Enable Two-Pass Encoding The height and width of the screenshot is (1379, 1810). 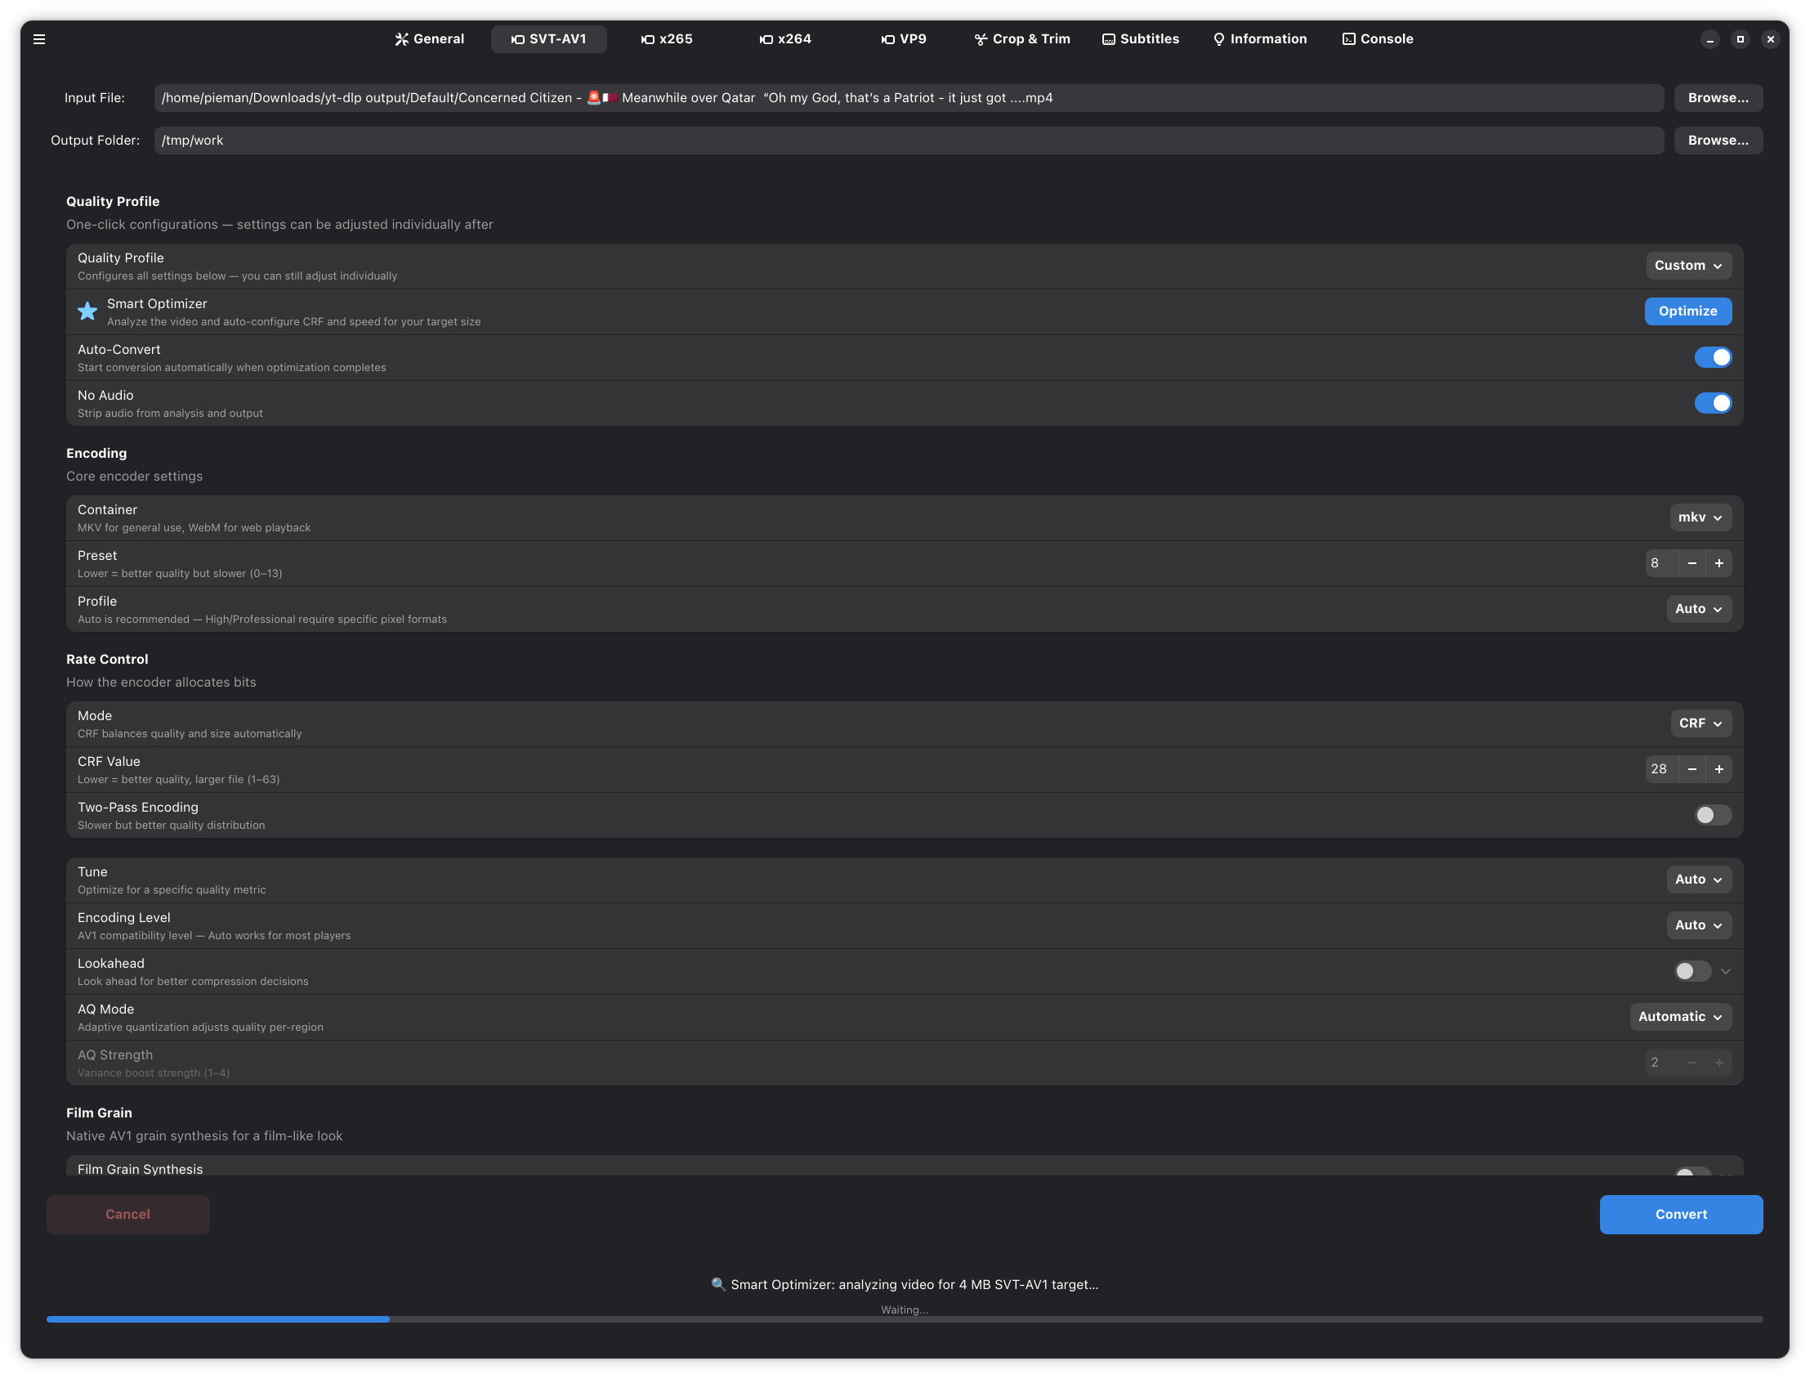click(1713, 815)
